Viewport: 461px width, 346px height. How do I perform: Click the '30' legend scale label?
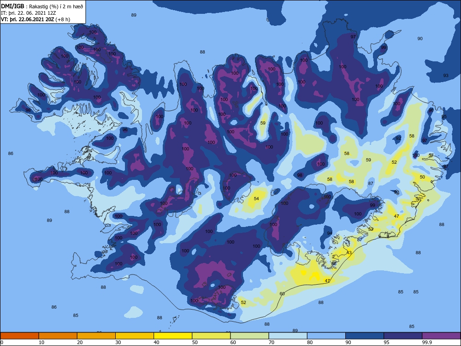[118, 342]
